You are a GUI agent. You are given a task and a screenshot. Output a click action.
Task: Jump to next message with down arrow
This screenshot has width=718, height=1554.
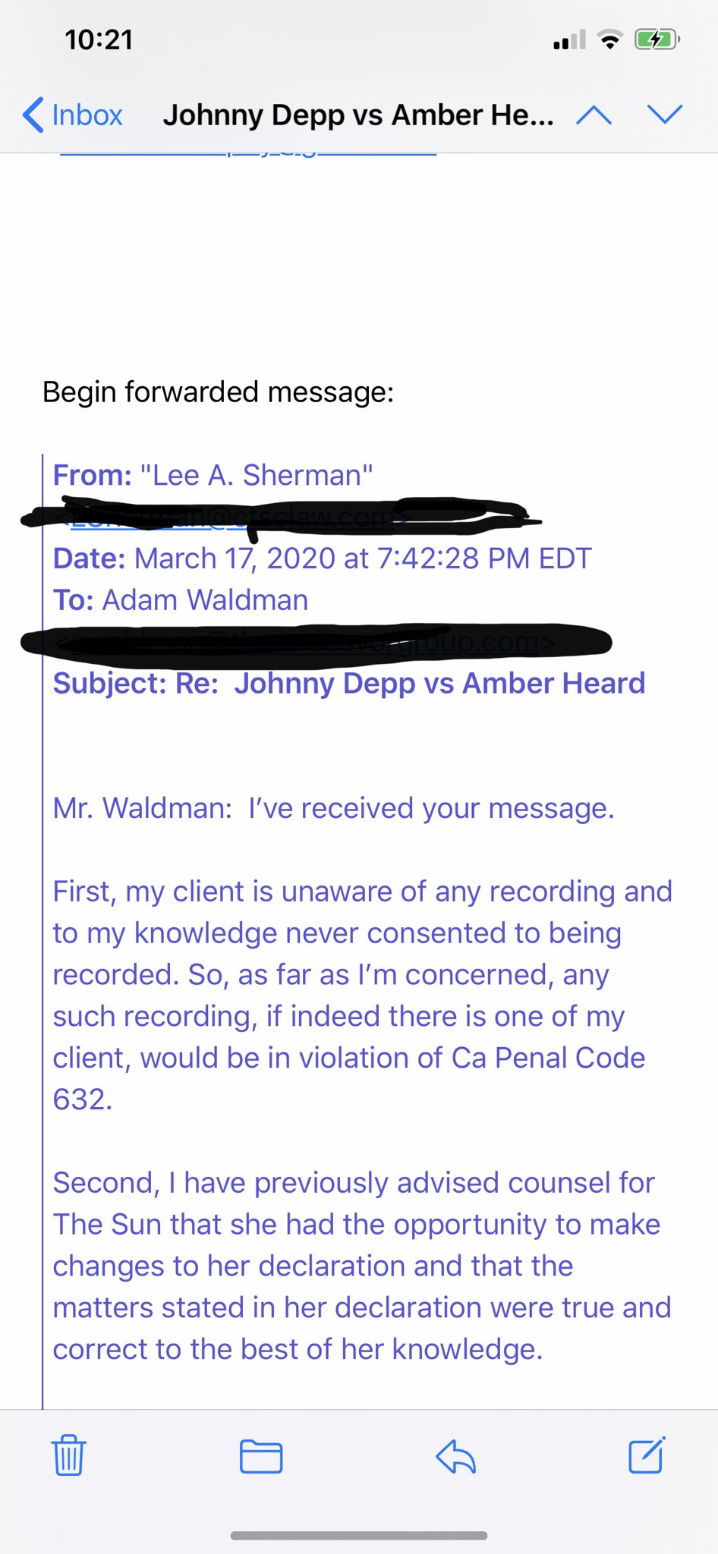click(665, 114)
